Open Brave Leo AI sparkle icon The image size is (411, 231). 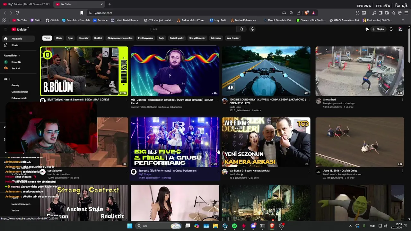point(393,13)
